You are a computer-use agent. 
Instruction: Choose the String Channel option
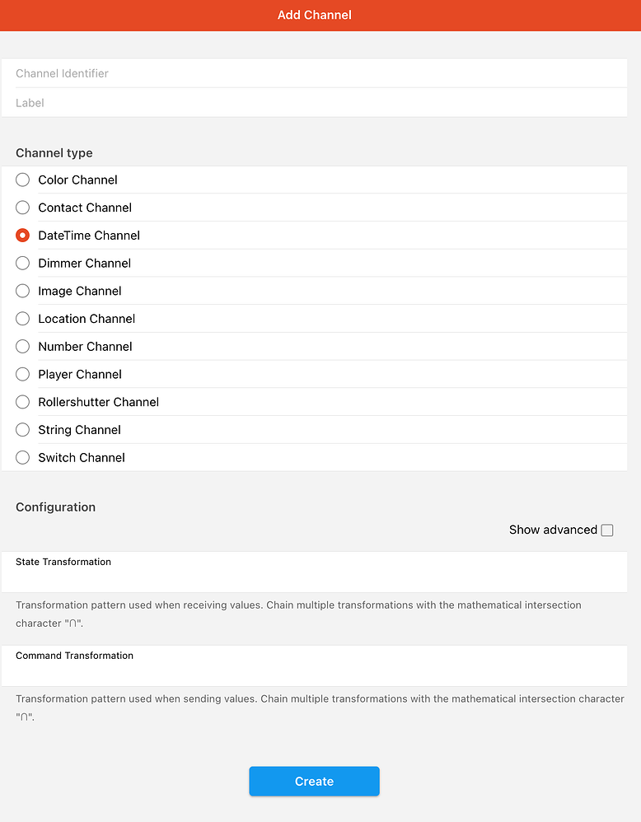23,430
